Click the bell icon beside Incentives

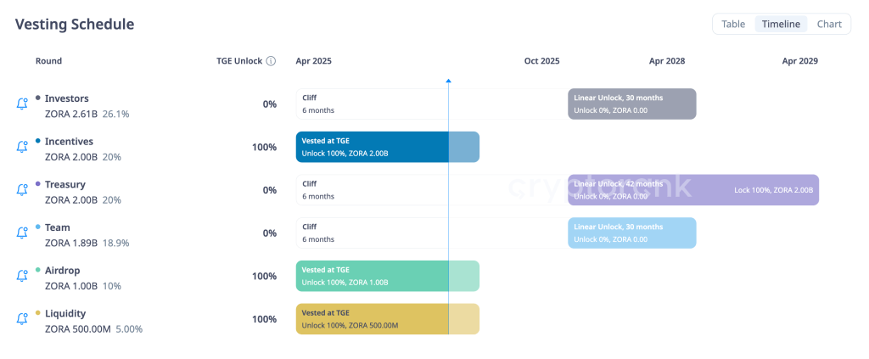(22, 147)
